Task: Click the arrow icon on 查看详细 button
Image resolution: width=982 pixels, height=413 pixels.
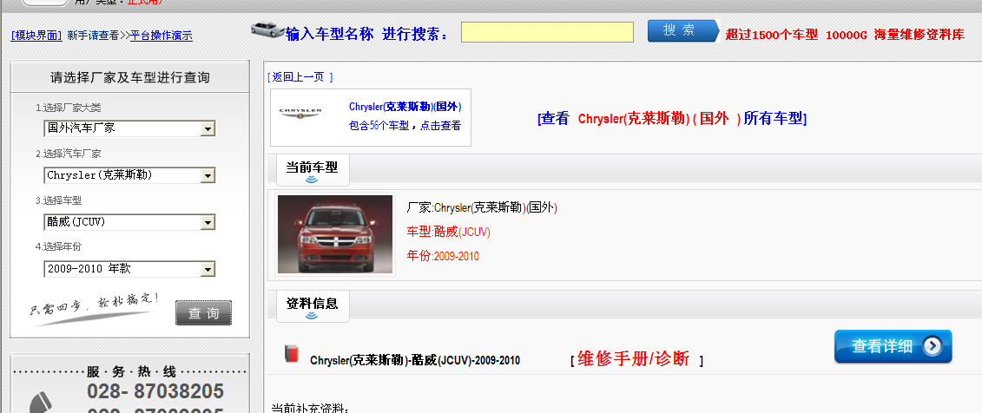Action: (932, 346)
